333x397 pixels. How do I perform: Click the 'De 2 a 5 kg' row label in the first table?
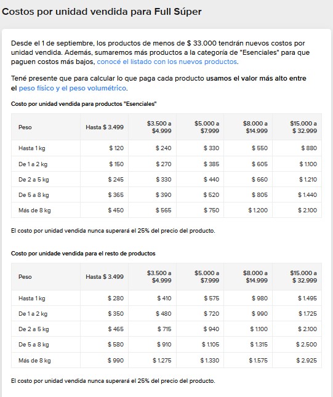tap(34, 180)
